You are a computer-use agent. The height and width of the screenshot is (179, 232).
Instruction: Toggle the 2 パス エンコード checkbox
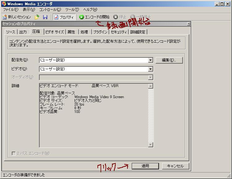click(x=14, y=153)
